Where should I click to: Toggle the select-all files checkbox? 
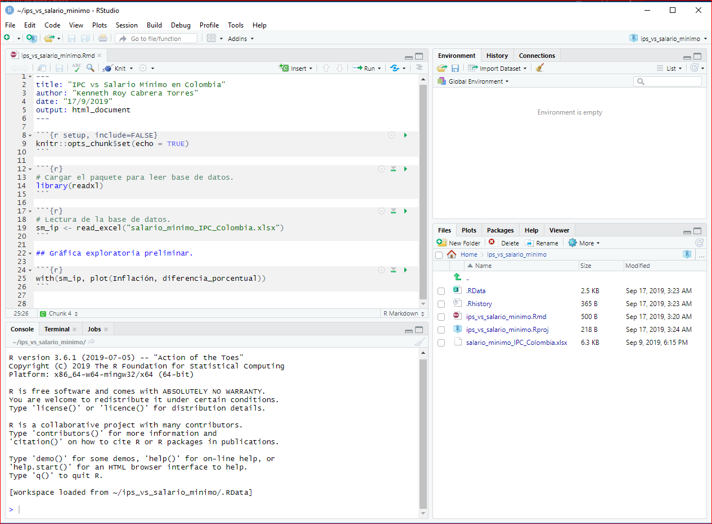(x=439, y=255)
